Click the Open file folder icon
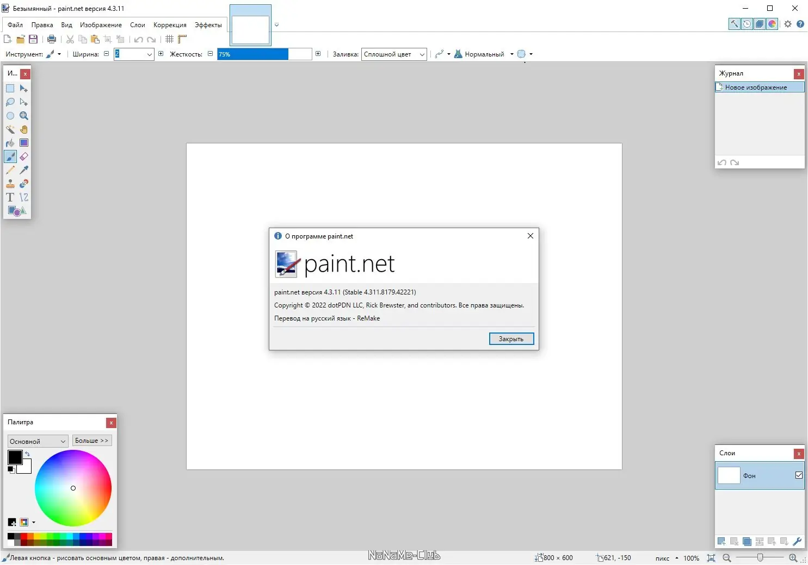 click(x=21, y=39)
